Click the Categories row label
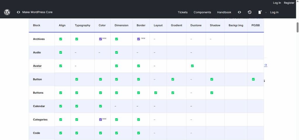Screen dimensions: 299x140 pyautogui.click(x=40, y=120)
